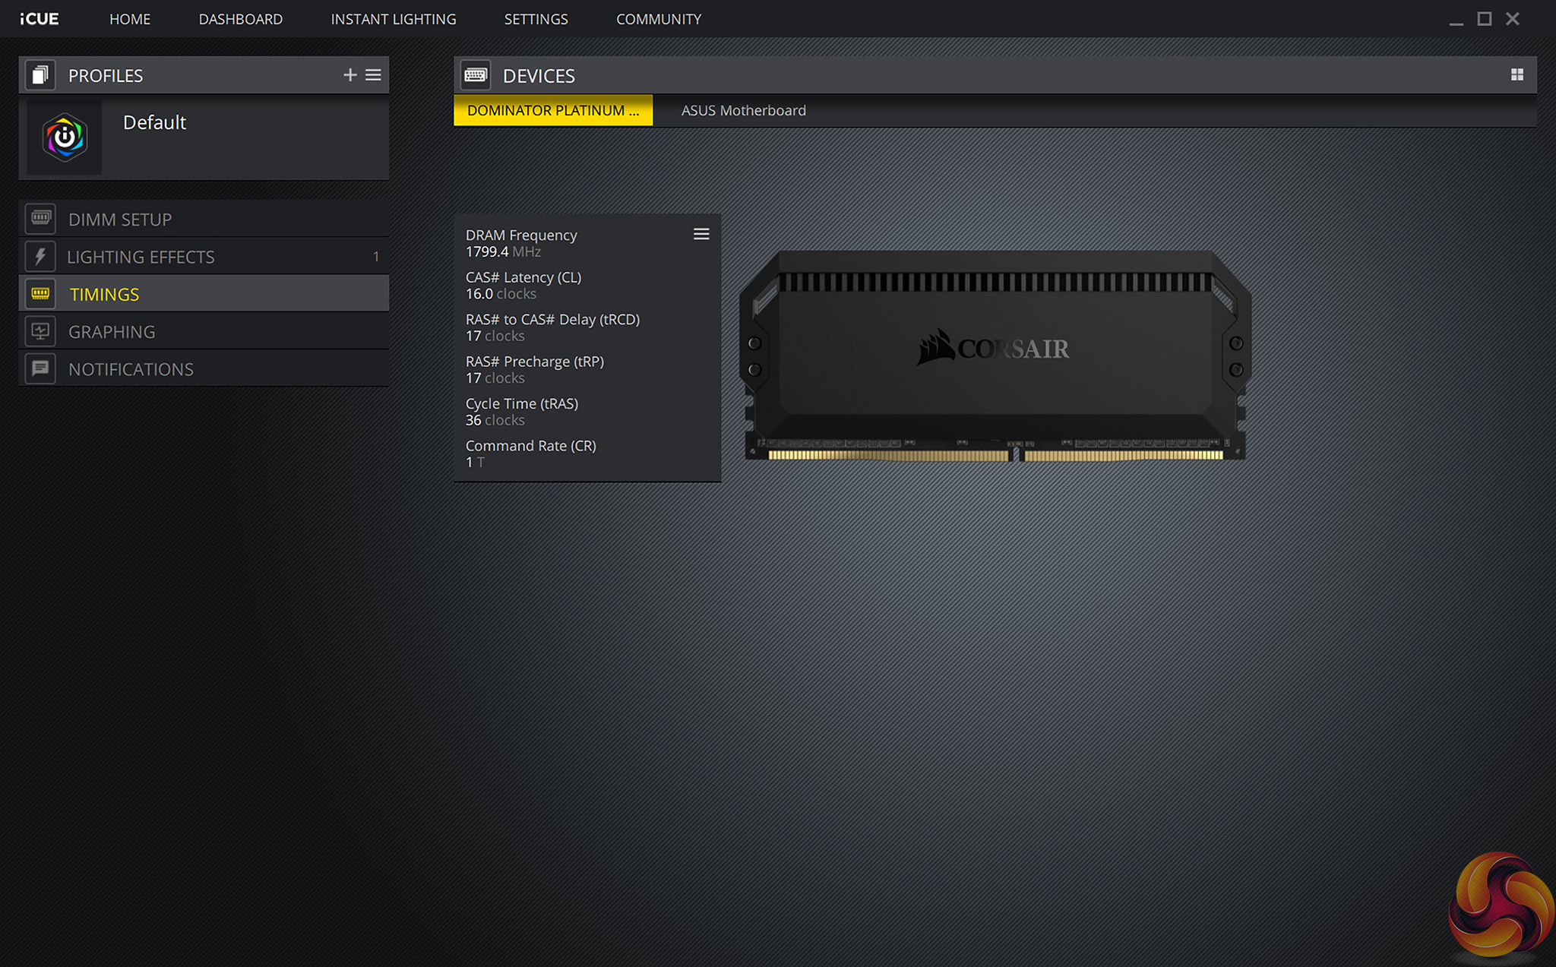Screen dimensions: 1556x967
Task: Open the Community page
Action: pos(658,19)
